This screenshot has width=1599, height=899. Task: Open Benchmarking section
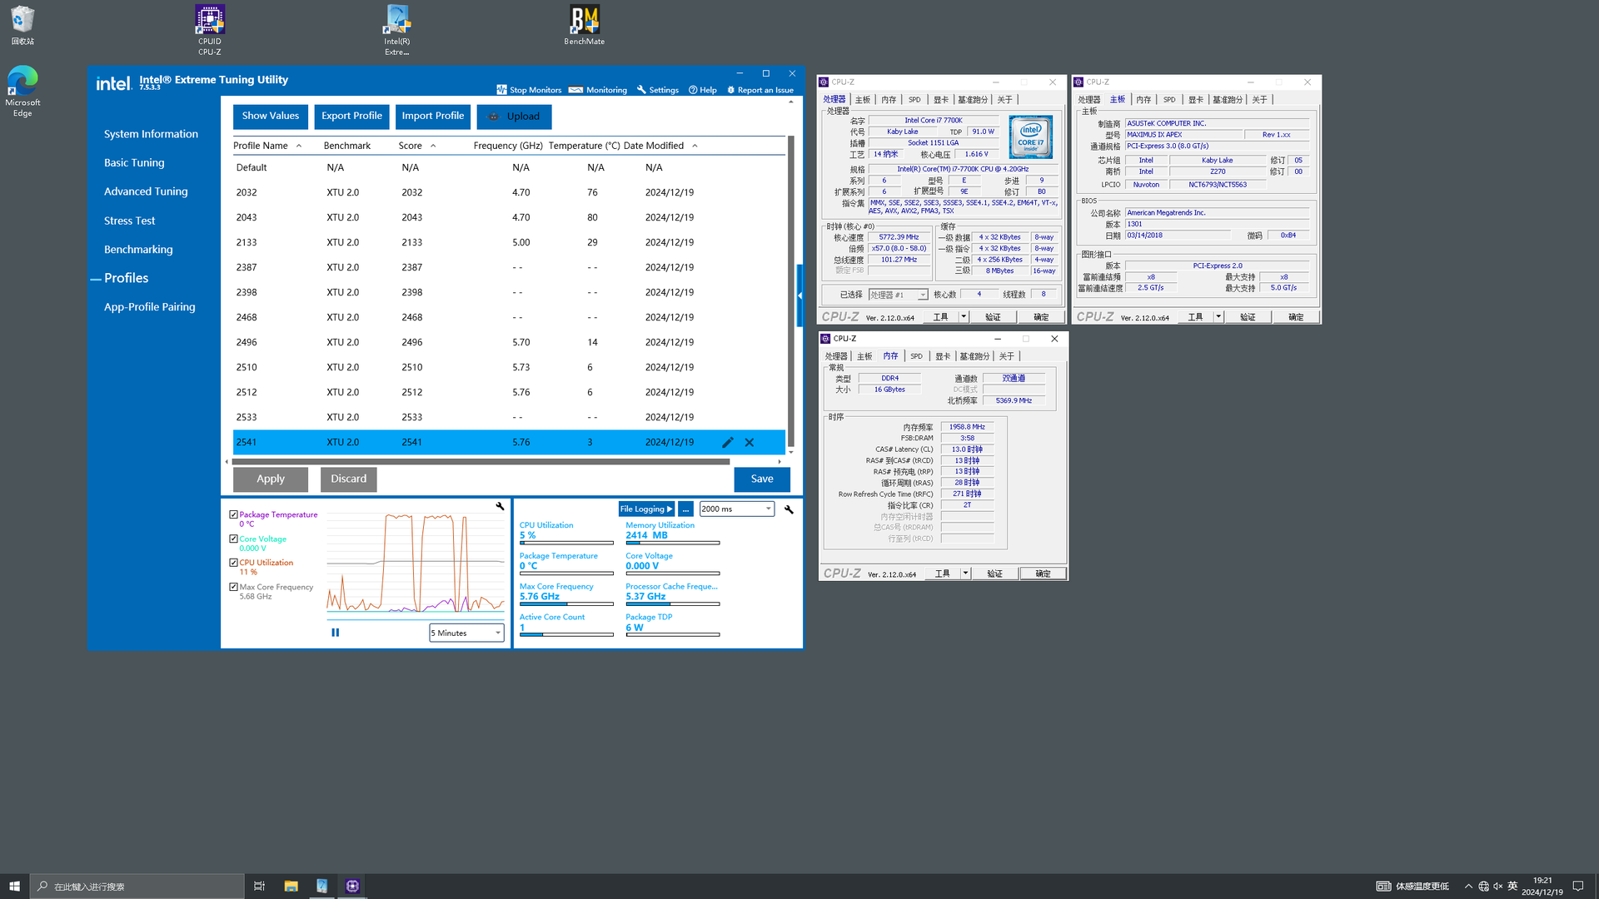click(x=138, y=250)
